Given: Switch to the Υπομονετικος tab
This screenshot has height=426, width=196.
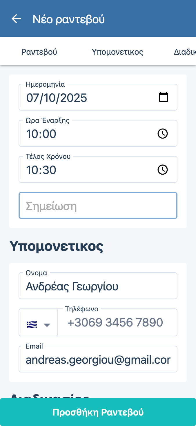Looking at the screenshot, I should coord(117,52).
